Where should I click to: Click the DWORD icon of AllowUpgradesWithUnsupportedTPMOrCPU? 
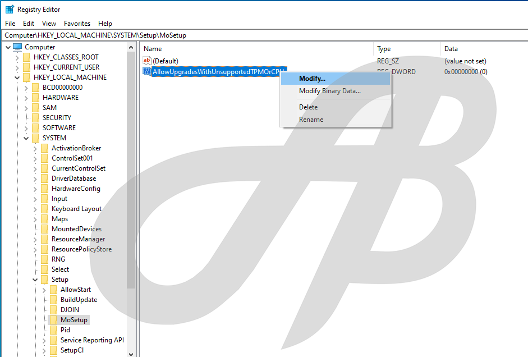pos(147,71)
